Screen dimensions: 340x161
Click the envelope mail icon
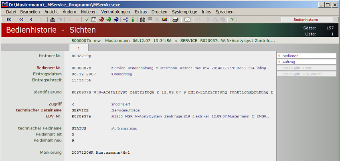(x=187, y=20)
